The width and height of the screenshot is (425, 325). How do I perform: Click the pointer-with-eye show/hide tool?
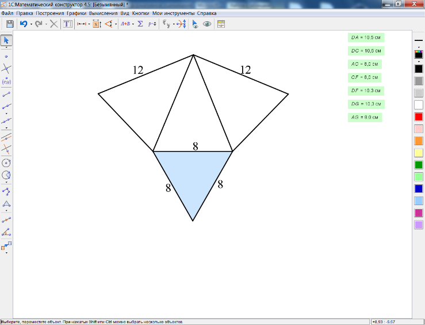click(195, 24)
